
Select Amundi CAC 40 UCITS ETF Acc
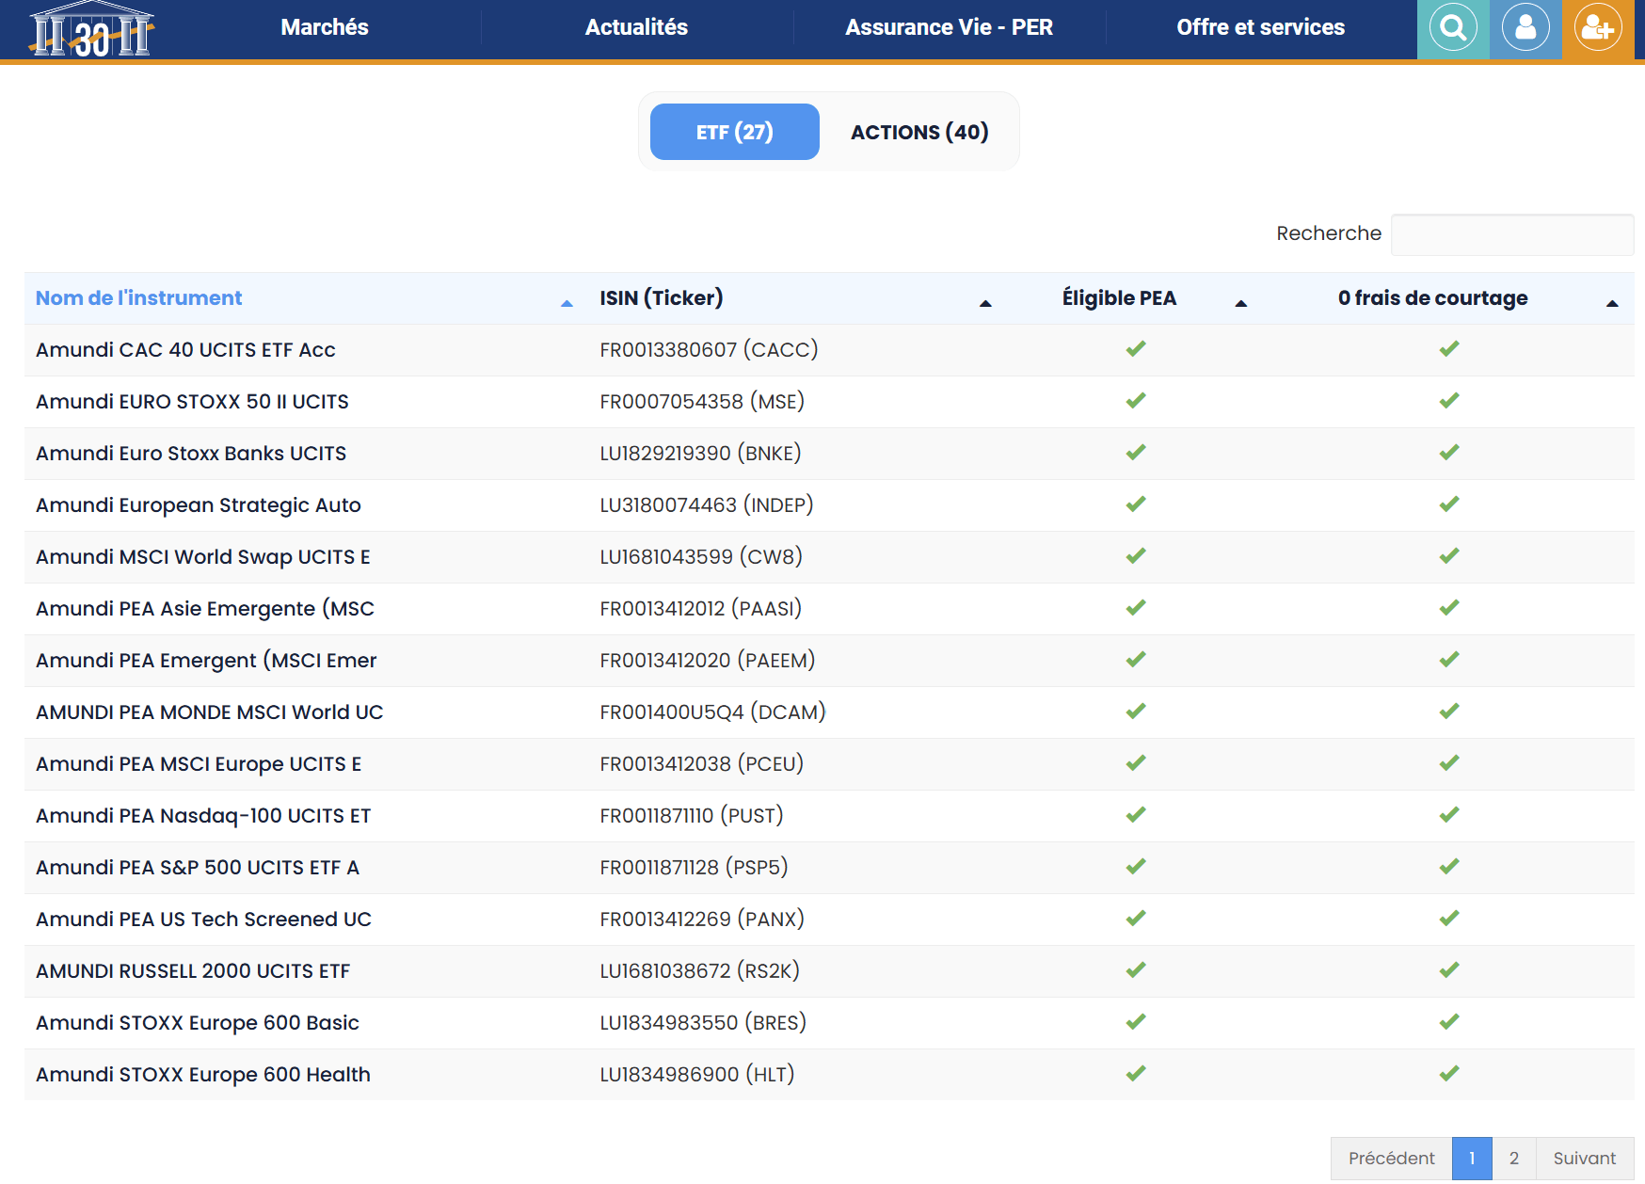[x=185, y=350]
